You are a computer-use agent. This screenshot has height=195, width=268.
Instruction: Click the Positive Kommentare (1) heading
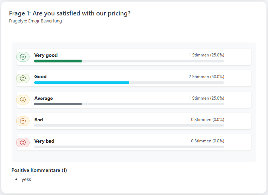39,170
